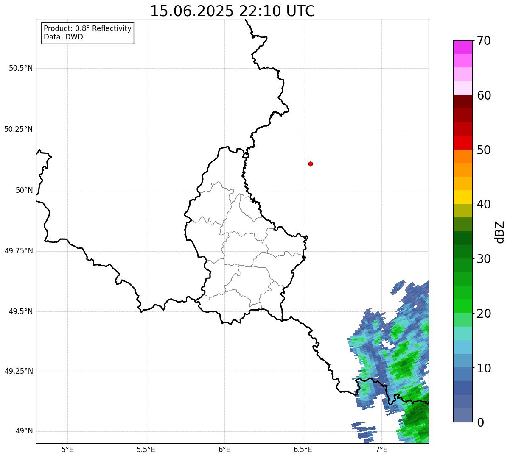Image resolution: width=510 pixels, height=458 pixels.
Task: Click the latitude label '50.5°N'
Action: [21, 68]
